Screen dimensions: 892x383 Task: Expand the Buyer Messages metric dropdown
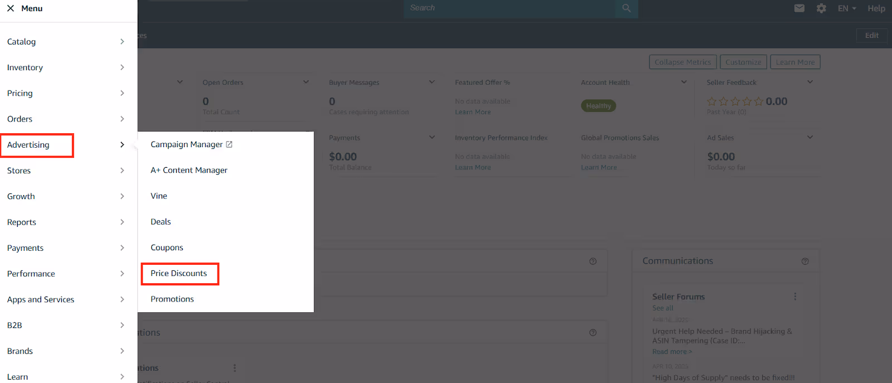(x=432, y=82)
